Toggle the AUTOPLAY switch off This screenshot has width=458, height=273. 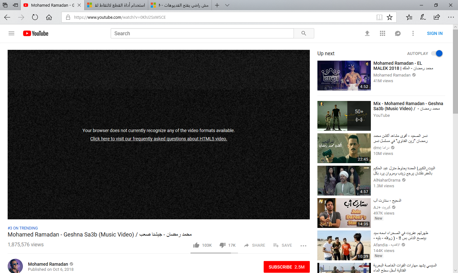(x=437, y=53)
